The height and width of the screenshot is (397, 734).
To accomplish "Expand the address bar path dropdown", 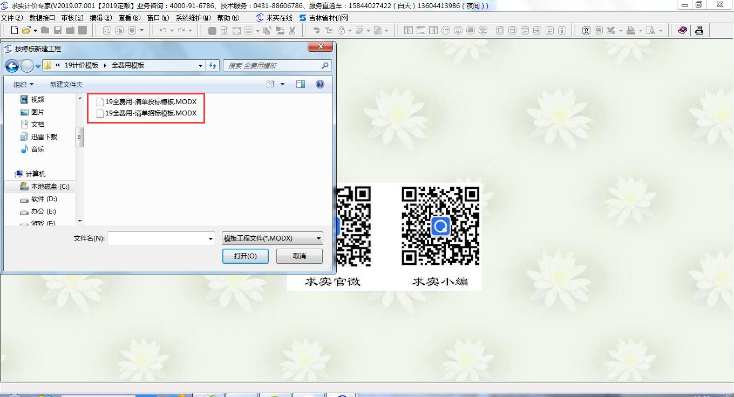I will pos(200,65).
